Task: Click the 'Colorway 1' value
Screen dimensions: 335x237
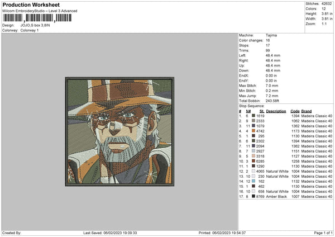Action: [30, 30]
